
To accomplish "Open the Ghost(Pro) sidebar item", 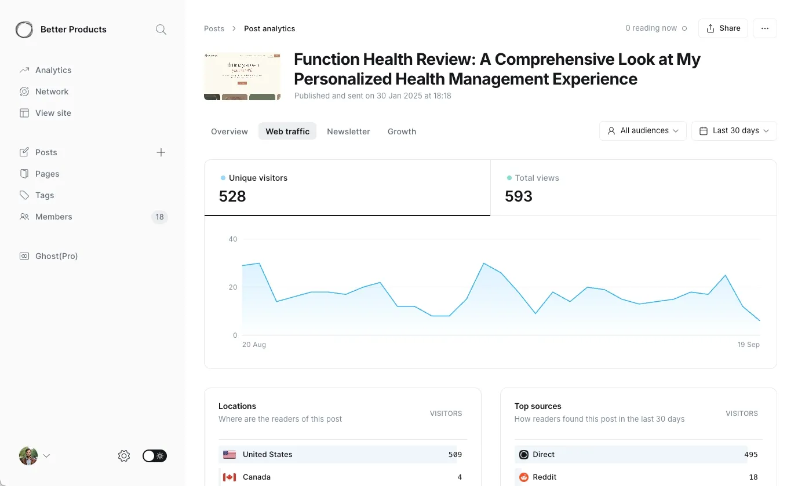I will pos(56,256).
